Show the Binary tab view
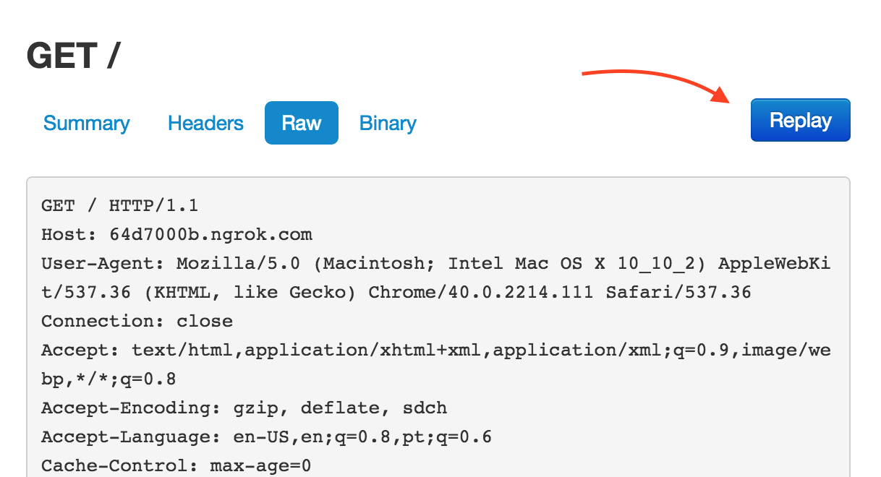This screenshot has width=881, height=477. tap(388, 124)
